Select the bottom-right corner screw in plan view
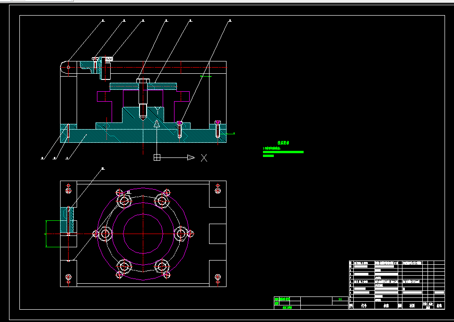 218,277
